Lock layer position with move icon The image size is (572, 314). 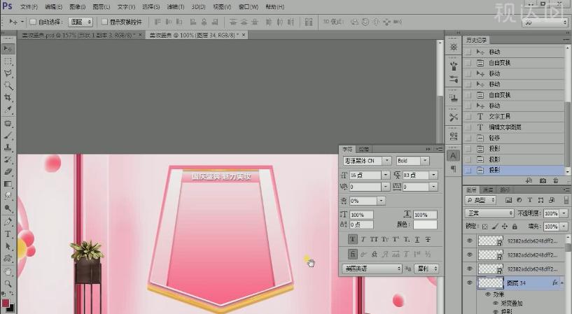[x=505, y=227]
